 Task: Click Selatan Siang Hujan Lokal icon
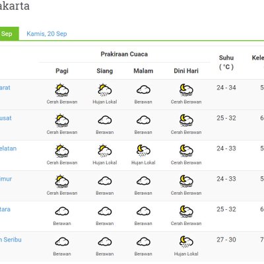[105, 151]
